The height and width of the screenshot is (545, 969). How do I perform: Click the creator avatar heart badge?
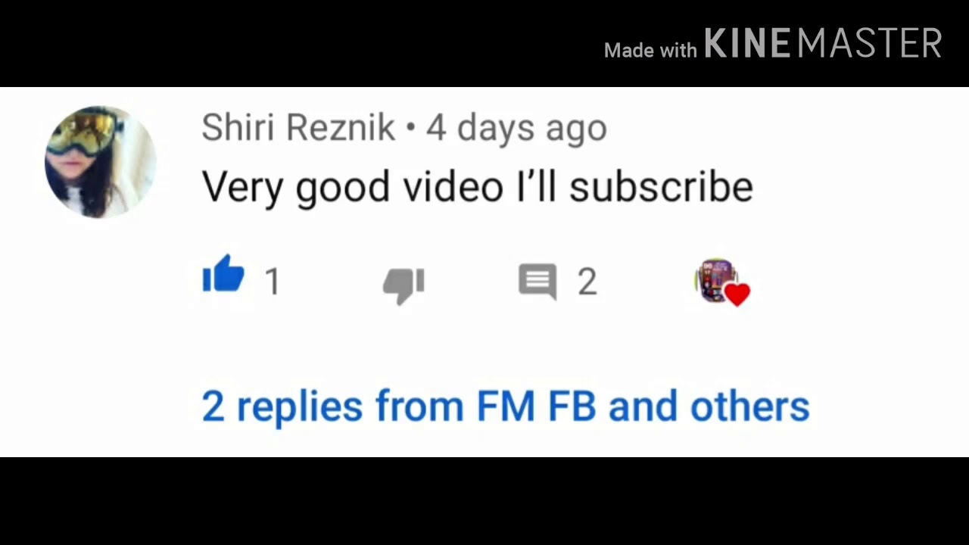(x=722, y=282)
